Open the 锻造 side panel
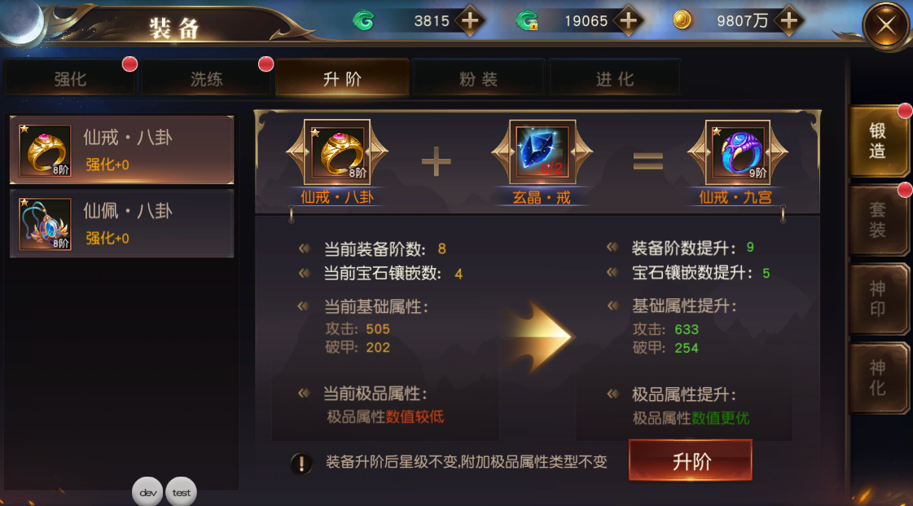Screen dimensions: 913x506 click(x=877, y=141)
